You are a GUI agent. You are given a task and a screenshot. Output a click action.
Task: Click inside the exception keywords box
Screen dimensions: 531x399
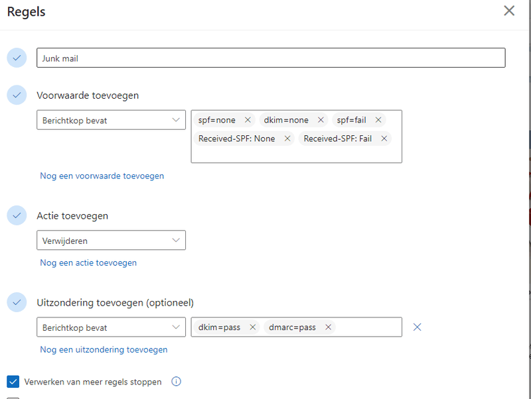point(368,327)
